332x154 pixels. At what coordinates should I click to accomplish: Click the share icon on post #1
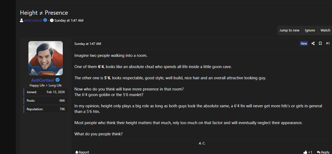(313, 44)
